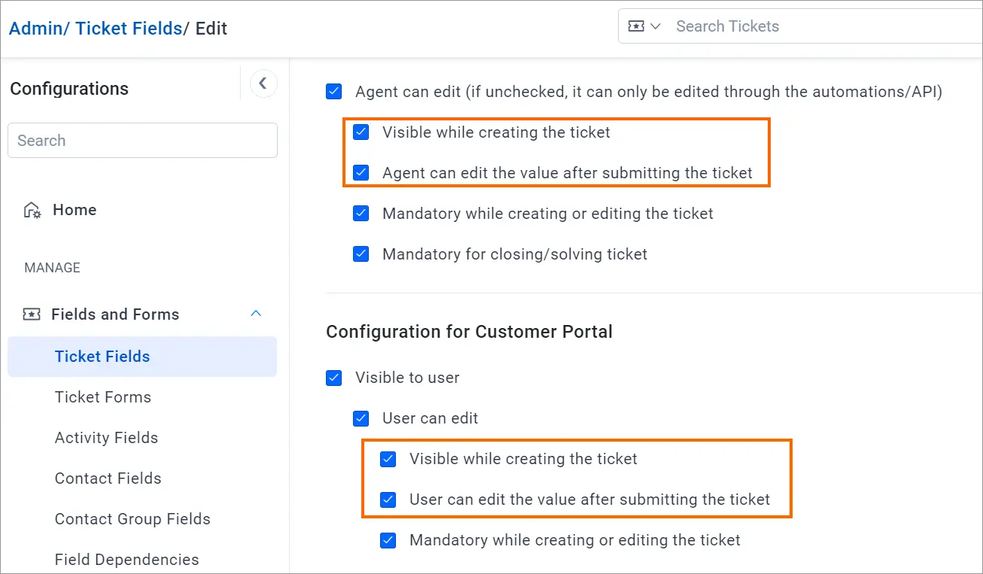Image resolution: width=983 pixels, height=574 pixels.
Task: Uncheck Agent can edit checkbox
Action: (x=334, y=92)
